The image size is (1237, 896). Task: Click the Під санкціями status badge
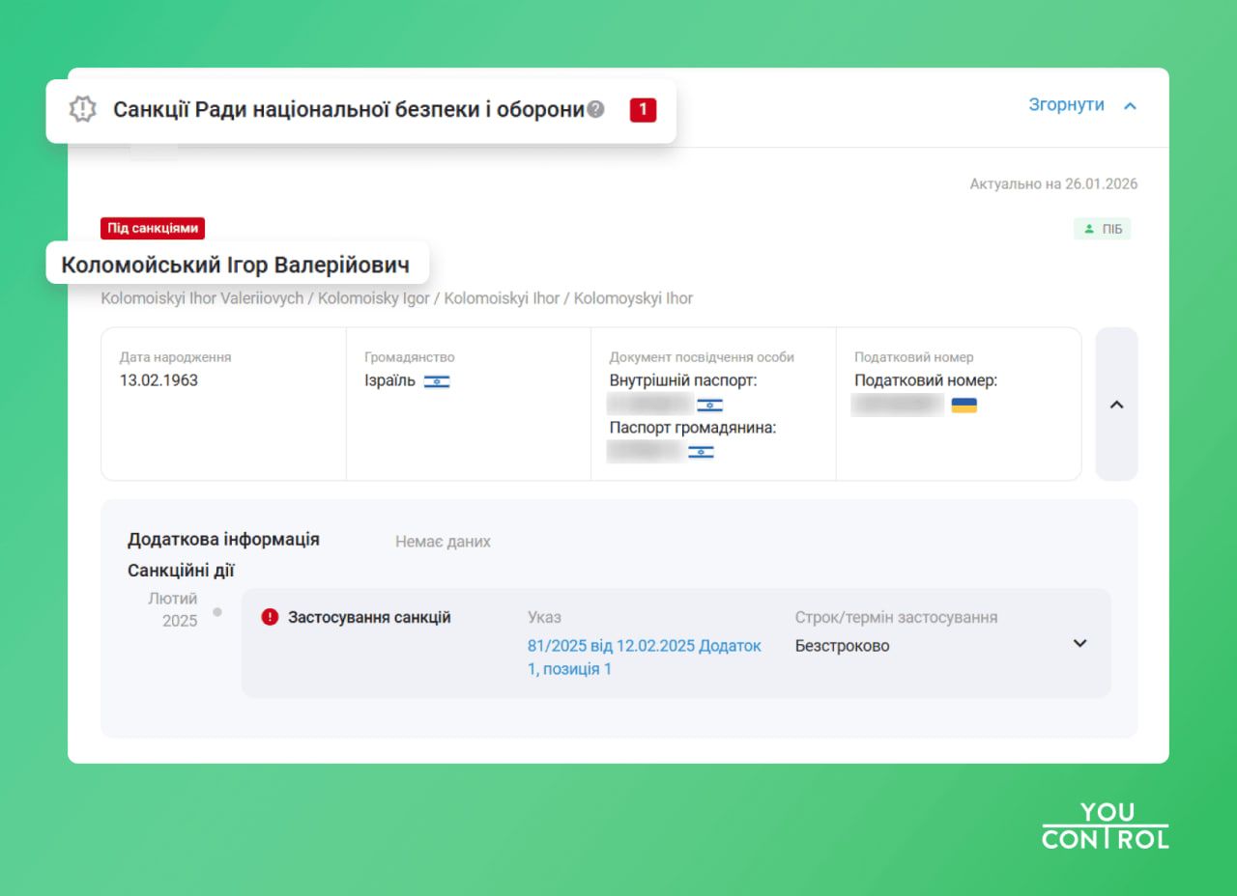pyautogui.click(x=153, y=228)
